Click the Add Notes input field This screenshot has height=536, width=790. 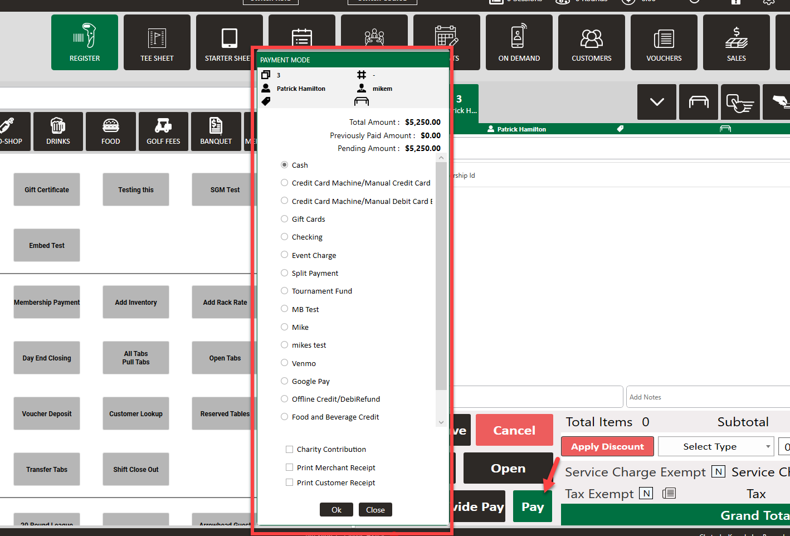[708, 397]
